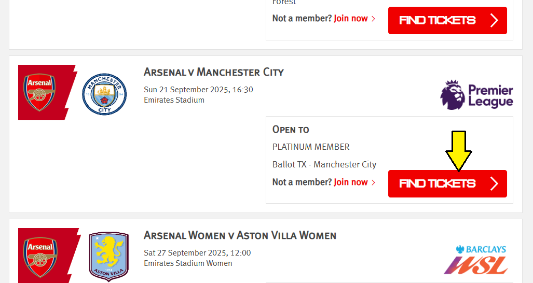Screen dimensions: 533x283
Task: Click the Arsenal crest beside Manchester City's badge
Action: [39, 92]
